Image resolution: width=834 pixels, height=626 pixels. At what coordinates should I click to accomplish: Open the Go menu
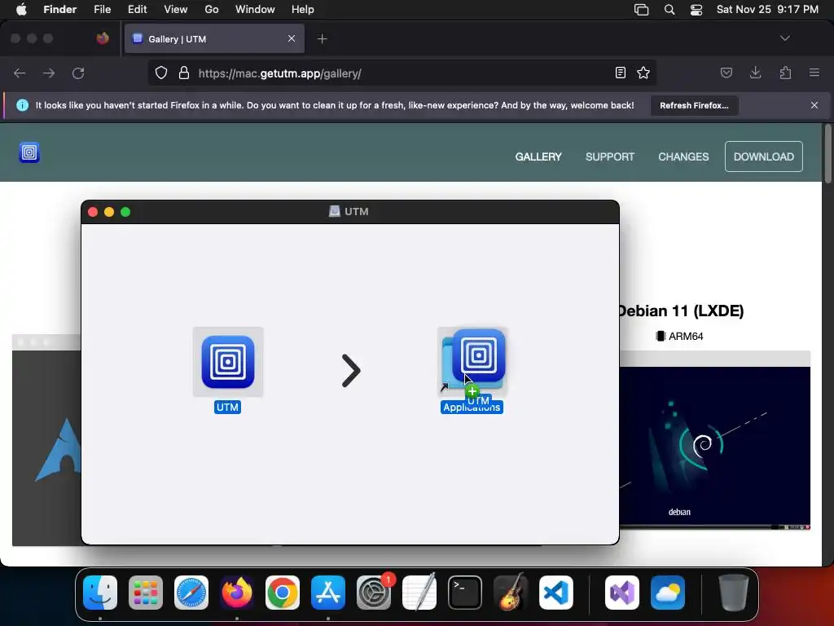tap(211, 10)
